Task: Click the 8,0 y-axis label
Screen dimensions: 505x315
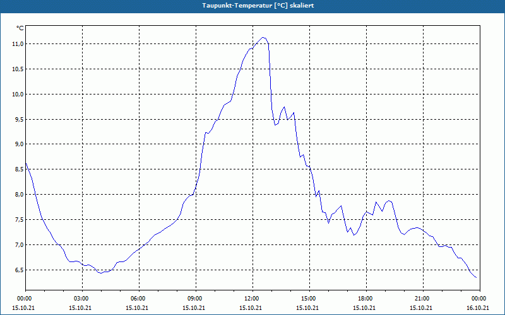Action: tap(19, 195)
